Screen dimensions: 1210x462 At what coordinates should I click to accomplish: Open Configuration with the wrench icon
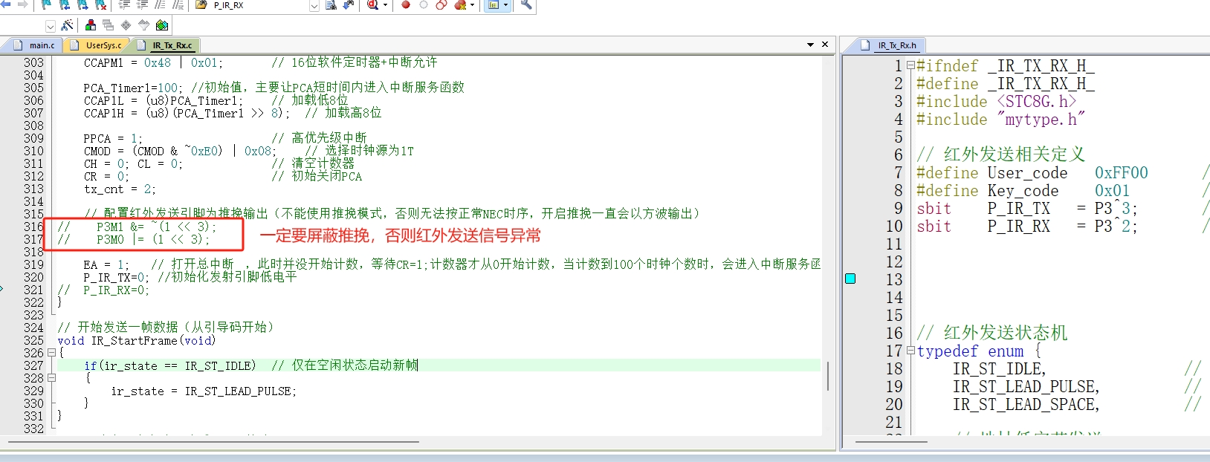point(526,4)
